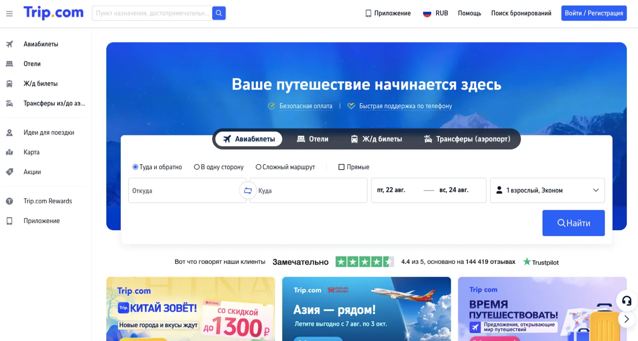The image size is (638, 341).
Task: Click the trip ideas pin icon in sidebar
Action: point(10,133)
